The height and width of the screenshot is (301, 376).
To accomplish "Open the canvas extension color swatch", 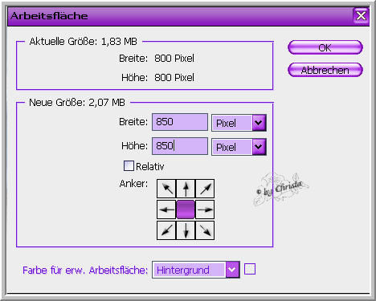I will click(250, 269).
